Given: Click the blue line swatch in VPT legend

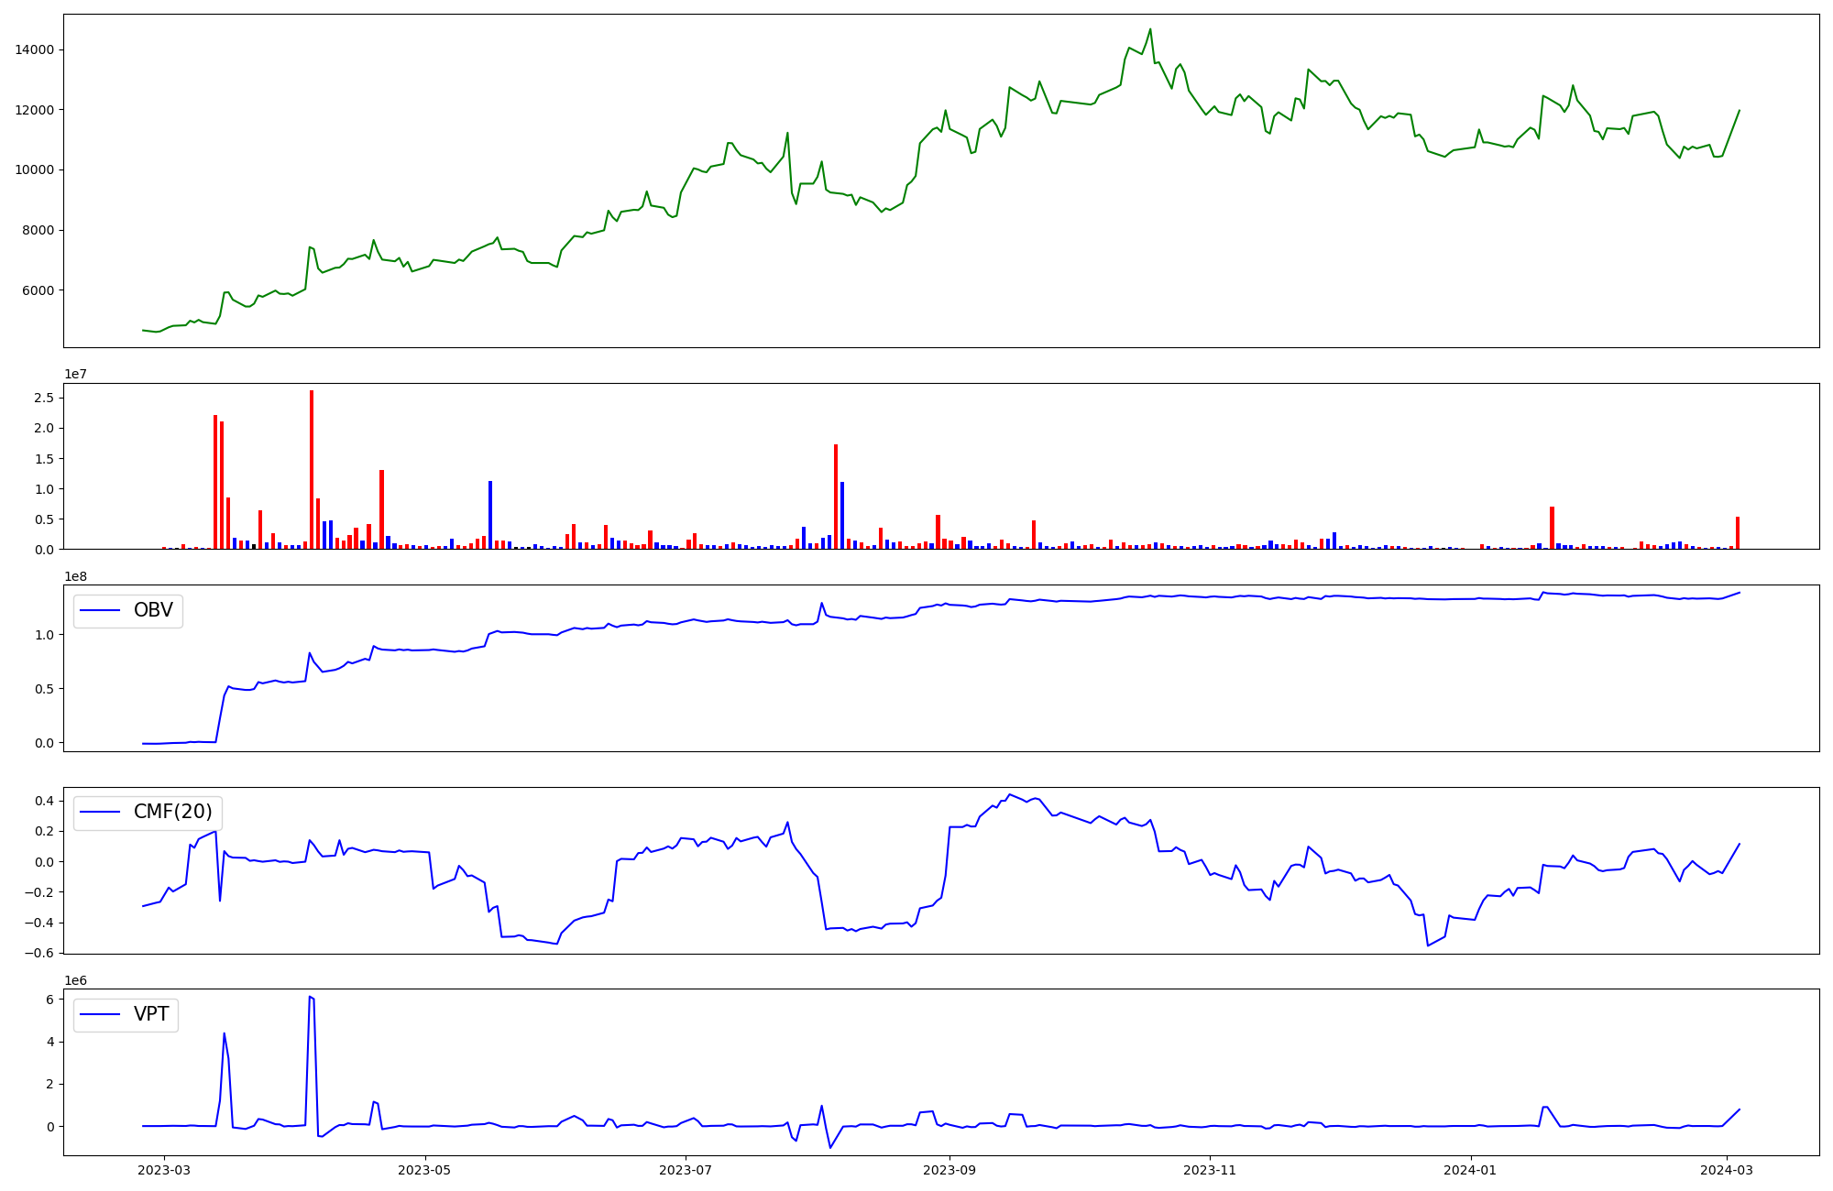Looking at the screenshot, I should [x=101, y=1015].
